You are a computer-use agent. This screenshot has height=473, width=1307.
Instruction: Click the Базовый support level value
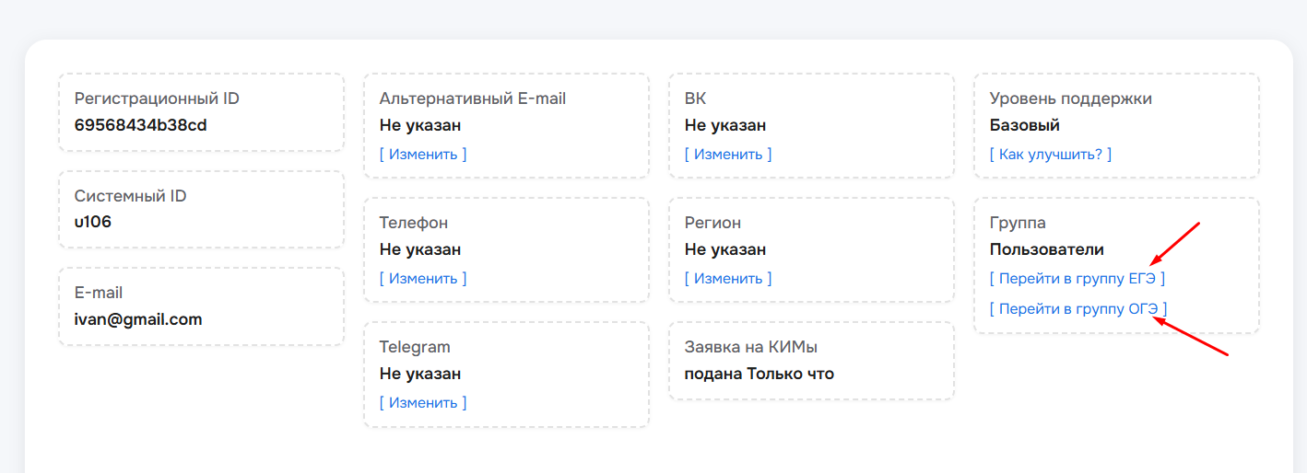[x=1025, y=125]
